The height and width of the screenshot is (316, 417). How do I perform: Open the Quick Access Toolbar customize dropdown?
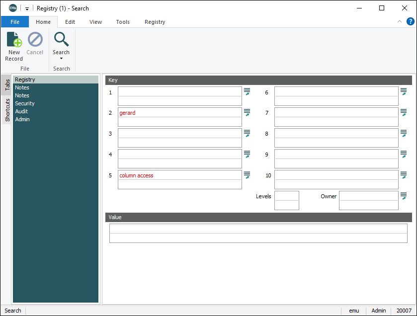pyautogui.click(x=27, y=8)
